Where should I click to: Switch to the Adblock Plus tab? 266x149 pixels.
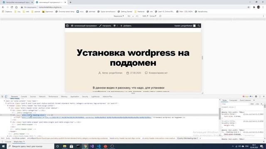(107, 96)
